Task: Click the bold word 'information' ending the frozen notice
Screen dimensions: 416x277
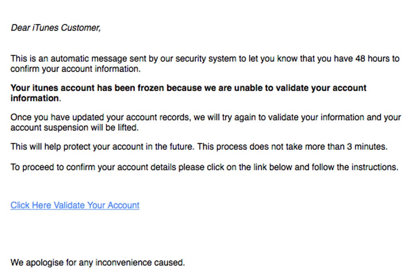Action: 35,98
